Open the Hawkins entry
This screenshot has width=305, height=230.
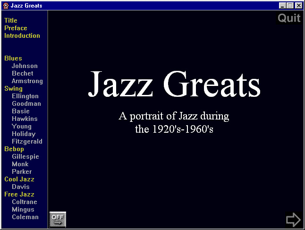tap(25, 119)
